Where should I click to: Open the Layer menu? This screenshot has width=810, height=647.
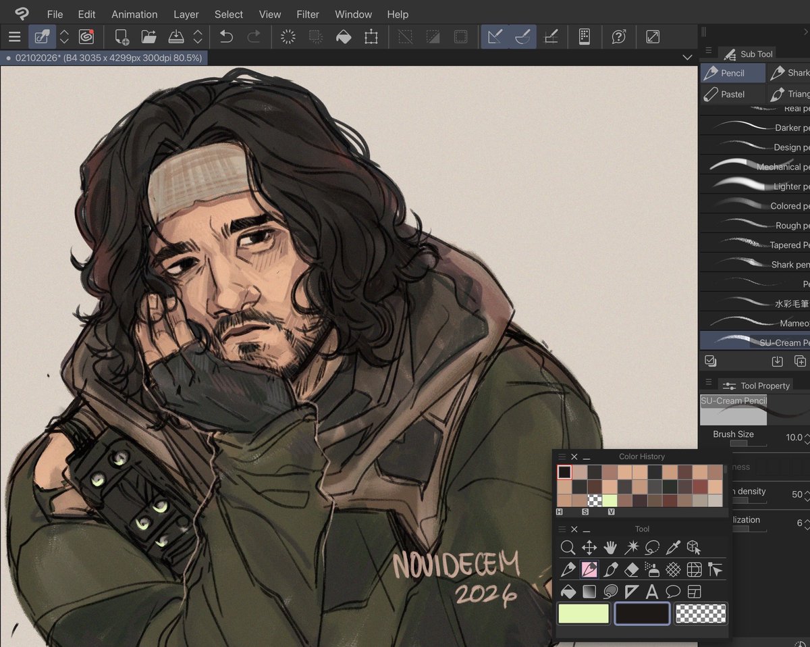click(186, 14)
